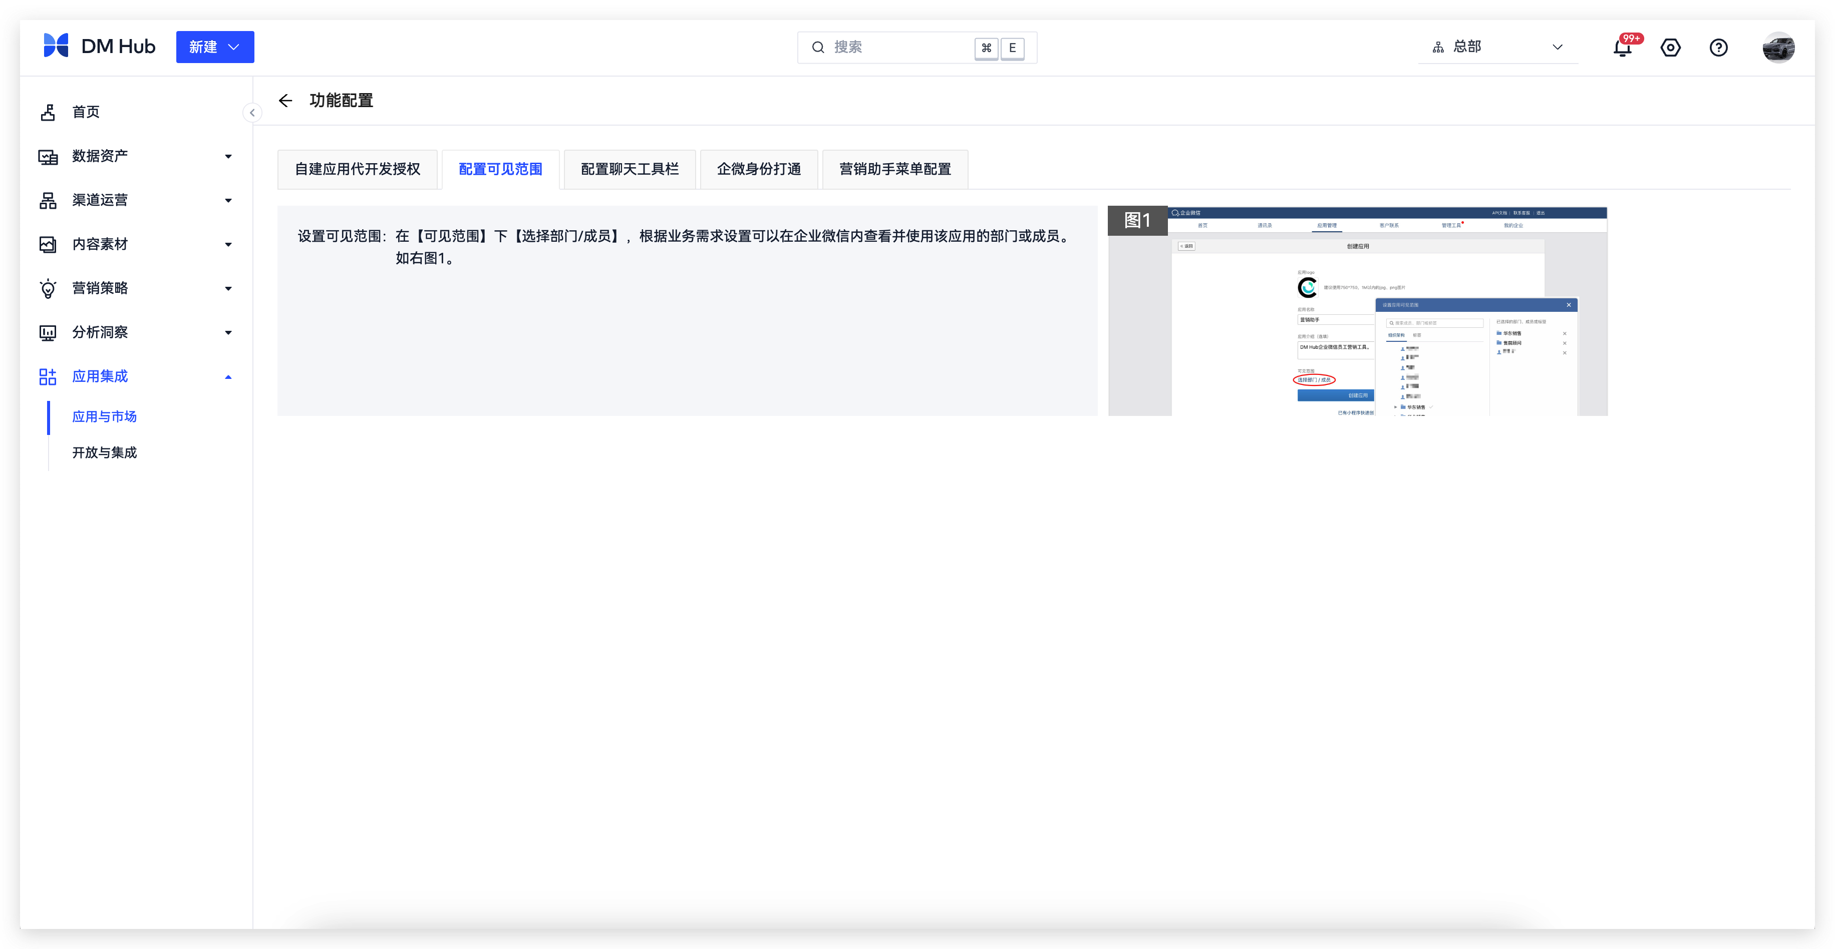1835x949 pixels.
Task: Switch to 自建应用代开发授权 tab
Action: (357, 169)
